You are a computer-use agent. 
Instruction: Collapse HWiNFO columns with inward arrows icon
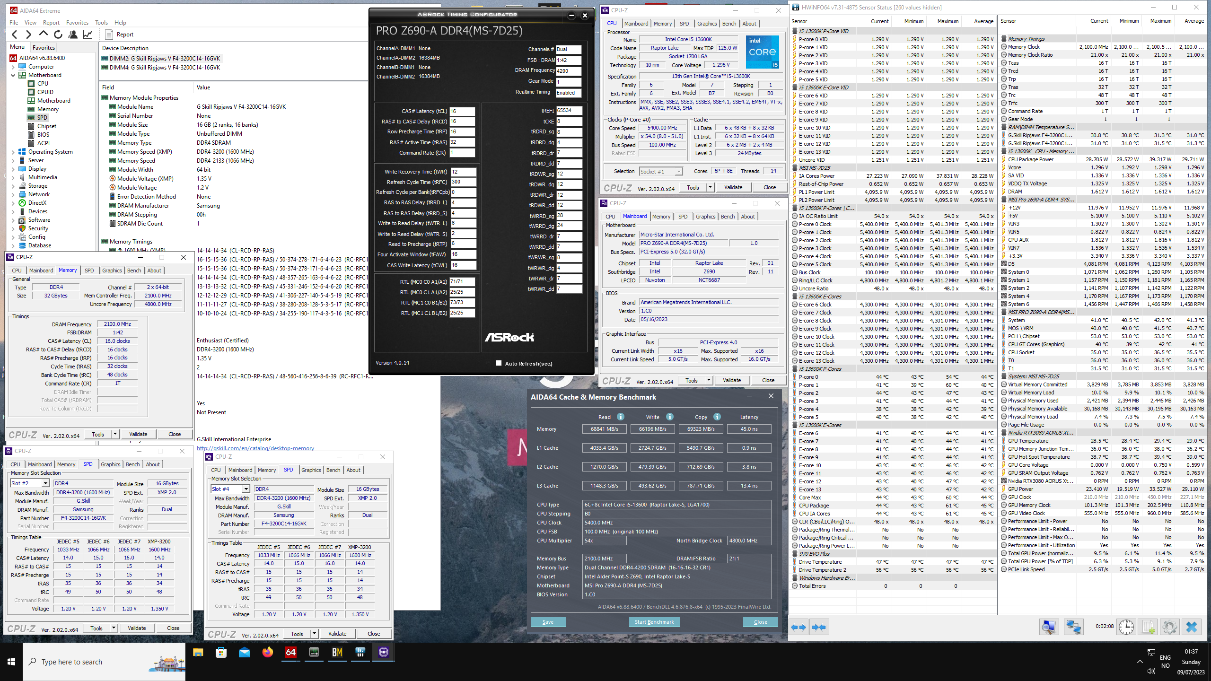click(818, 627)
